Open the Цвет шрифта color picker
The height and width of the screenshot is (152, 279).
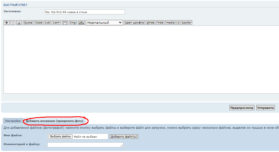(x=134, y=23)
